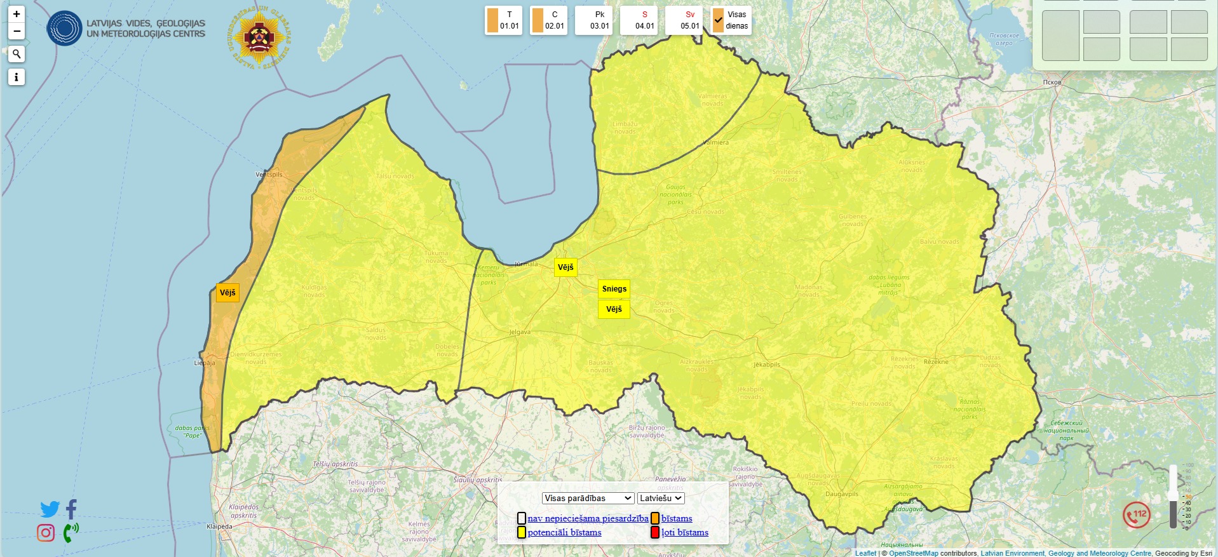Open the Latviešu language dropdown
This screenshot has height=557, width=1218.
[x=661, y=498]
